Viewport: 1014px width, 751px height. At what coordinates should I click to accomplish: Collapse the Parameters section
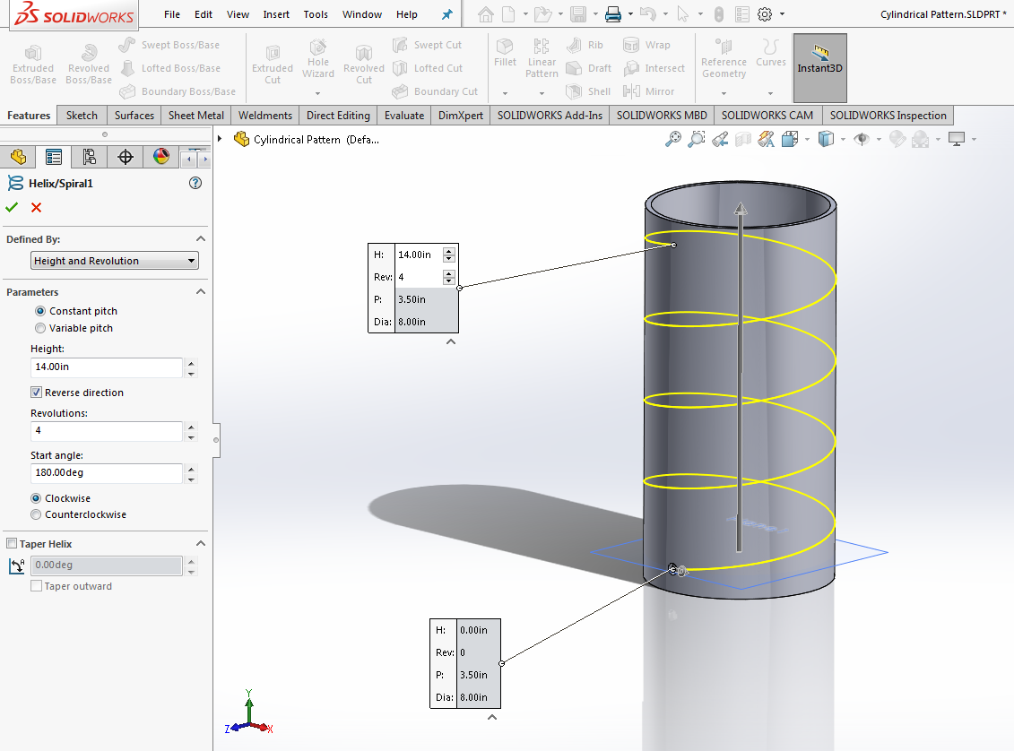[201, 292]
